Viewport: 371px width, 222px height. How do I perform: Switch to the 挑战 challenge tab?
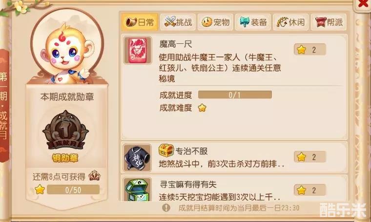(178, 22)
